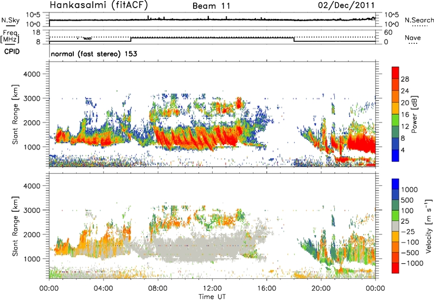Click Velocity colorbar value '1000' at top
This screenshot has height=300, width=434.
tap(410, 190)
